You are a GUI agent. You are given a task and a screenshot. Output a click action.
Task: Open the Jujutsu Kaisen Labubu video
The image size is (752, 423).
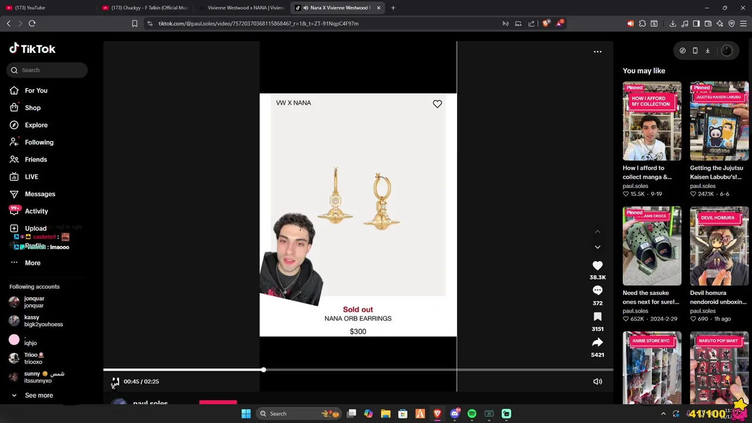click(719, 121)
